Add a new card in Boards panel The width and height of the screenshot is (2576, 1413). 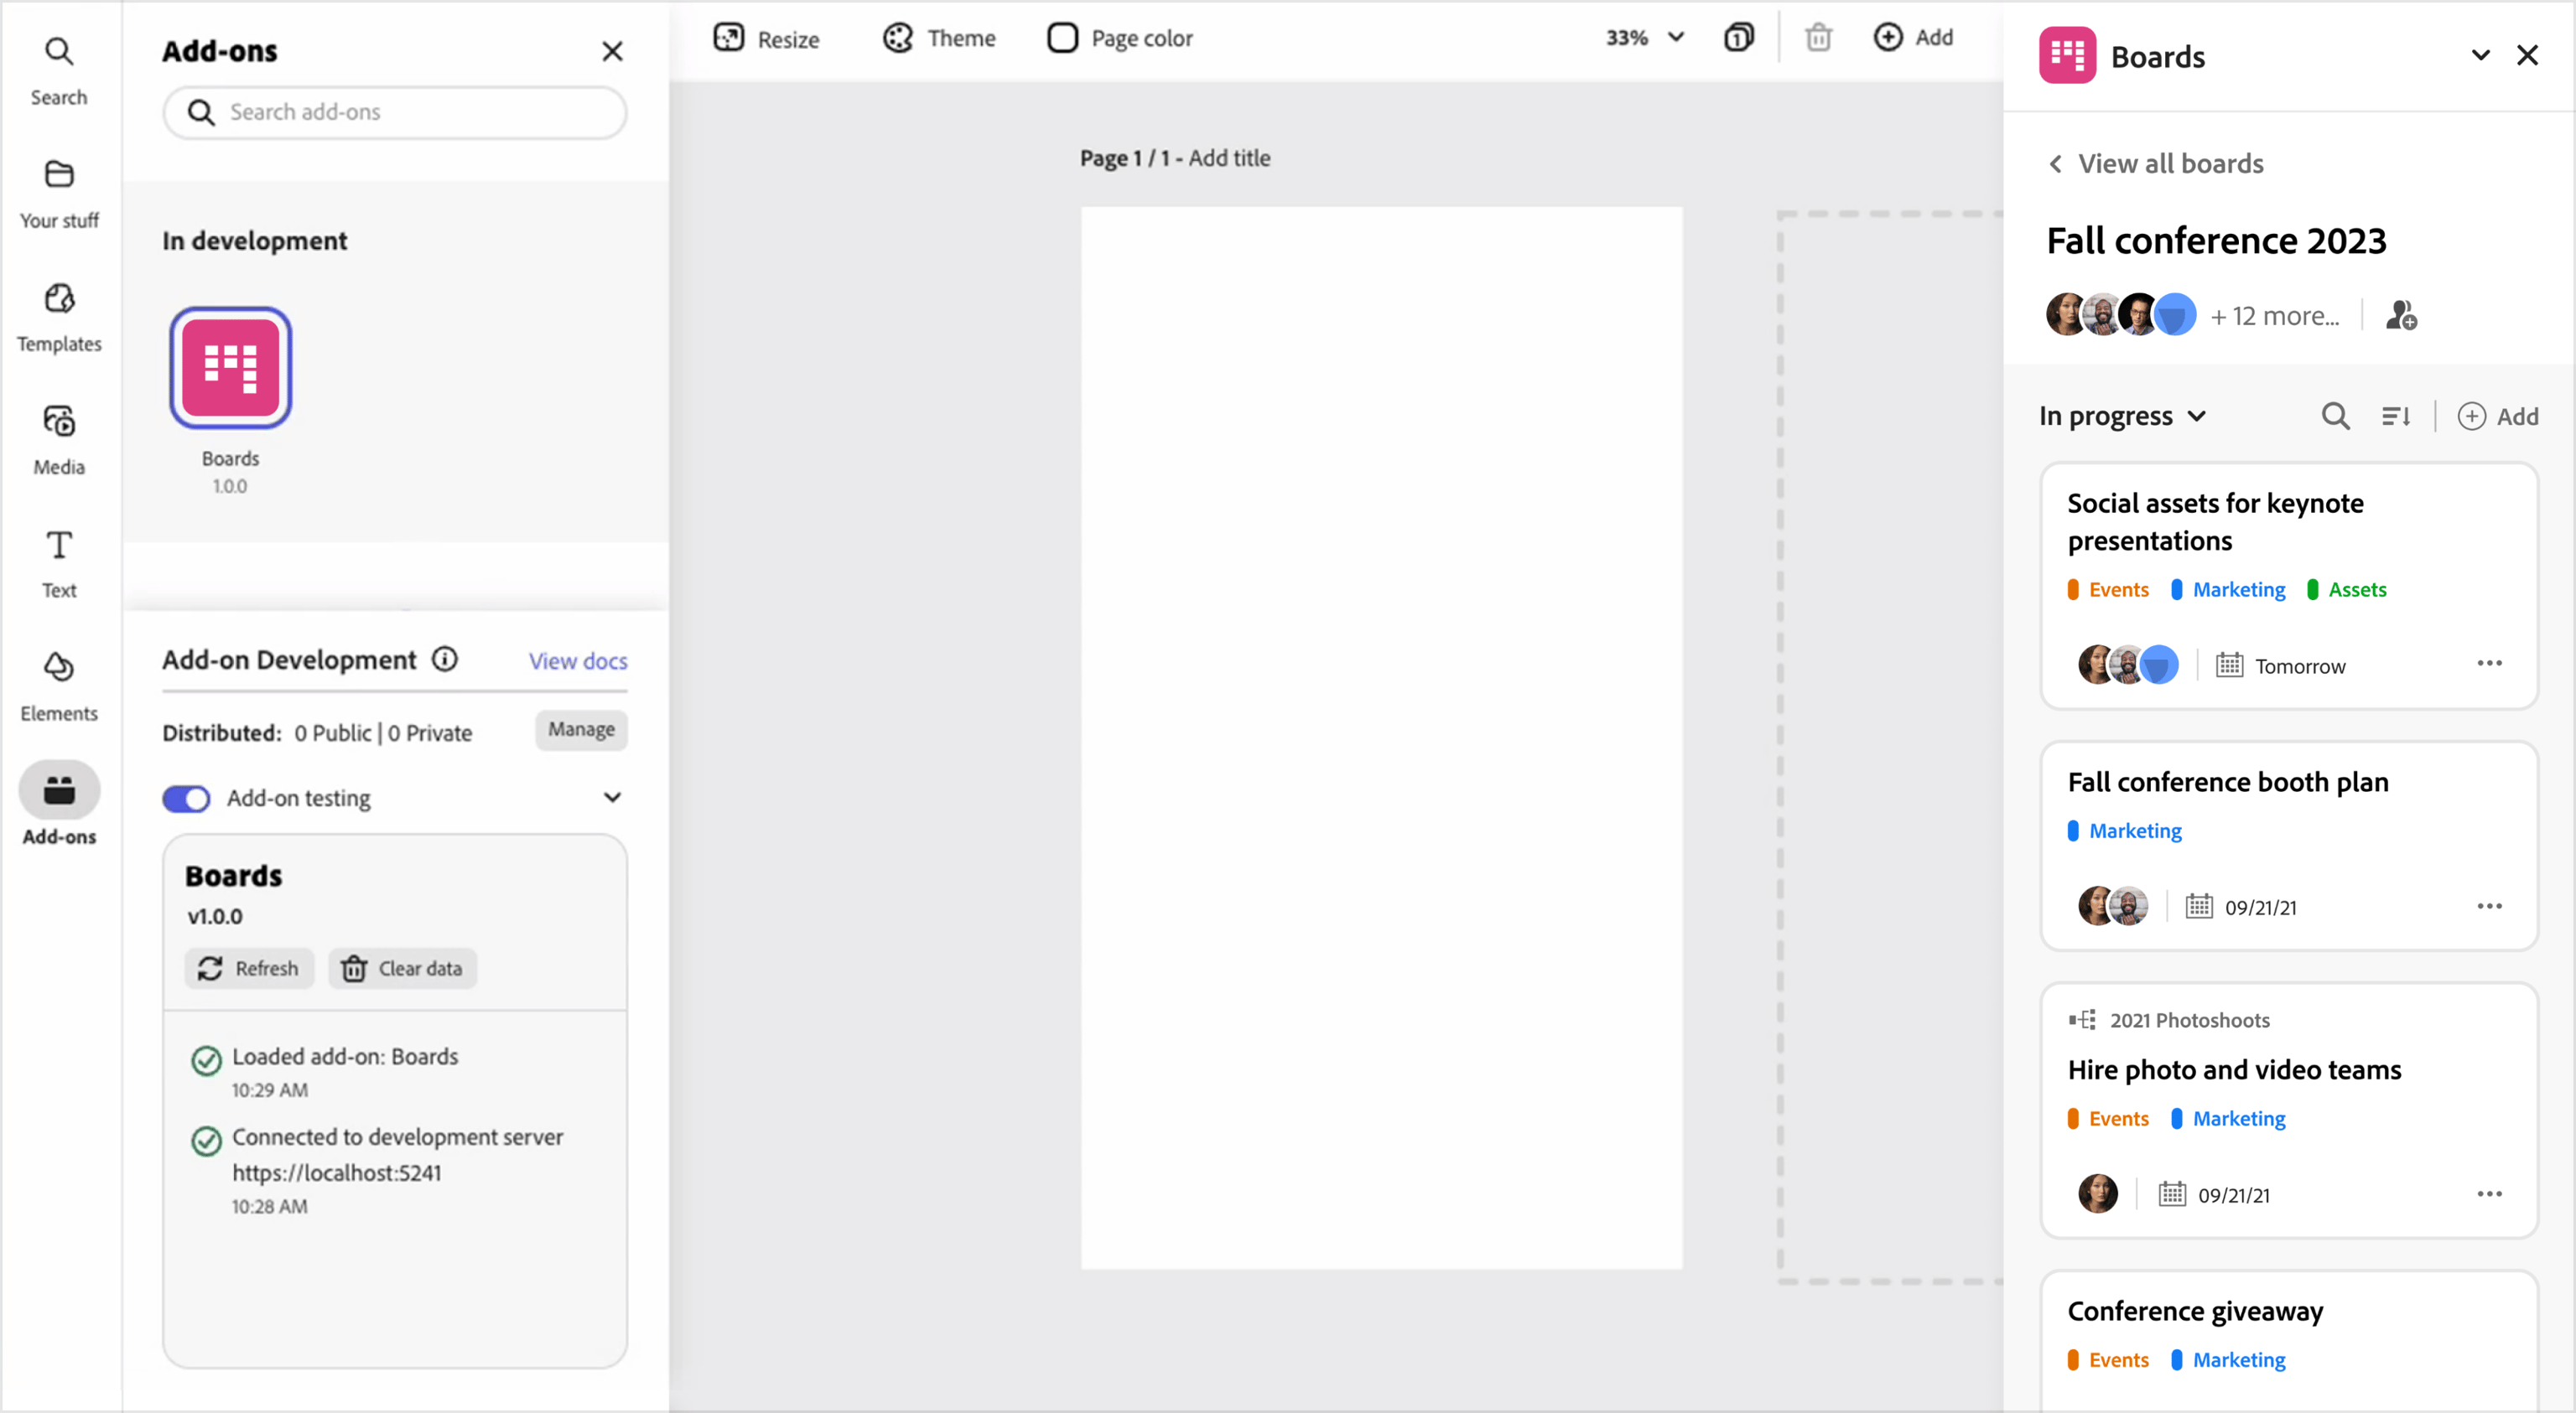coord(2497,416)
